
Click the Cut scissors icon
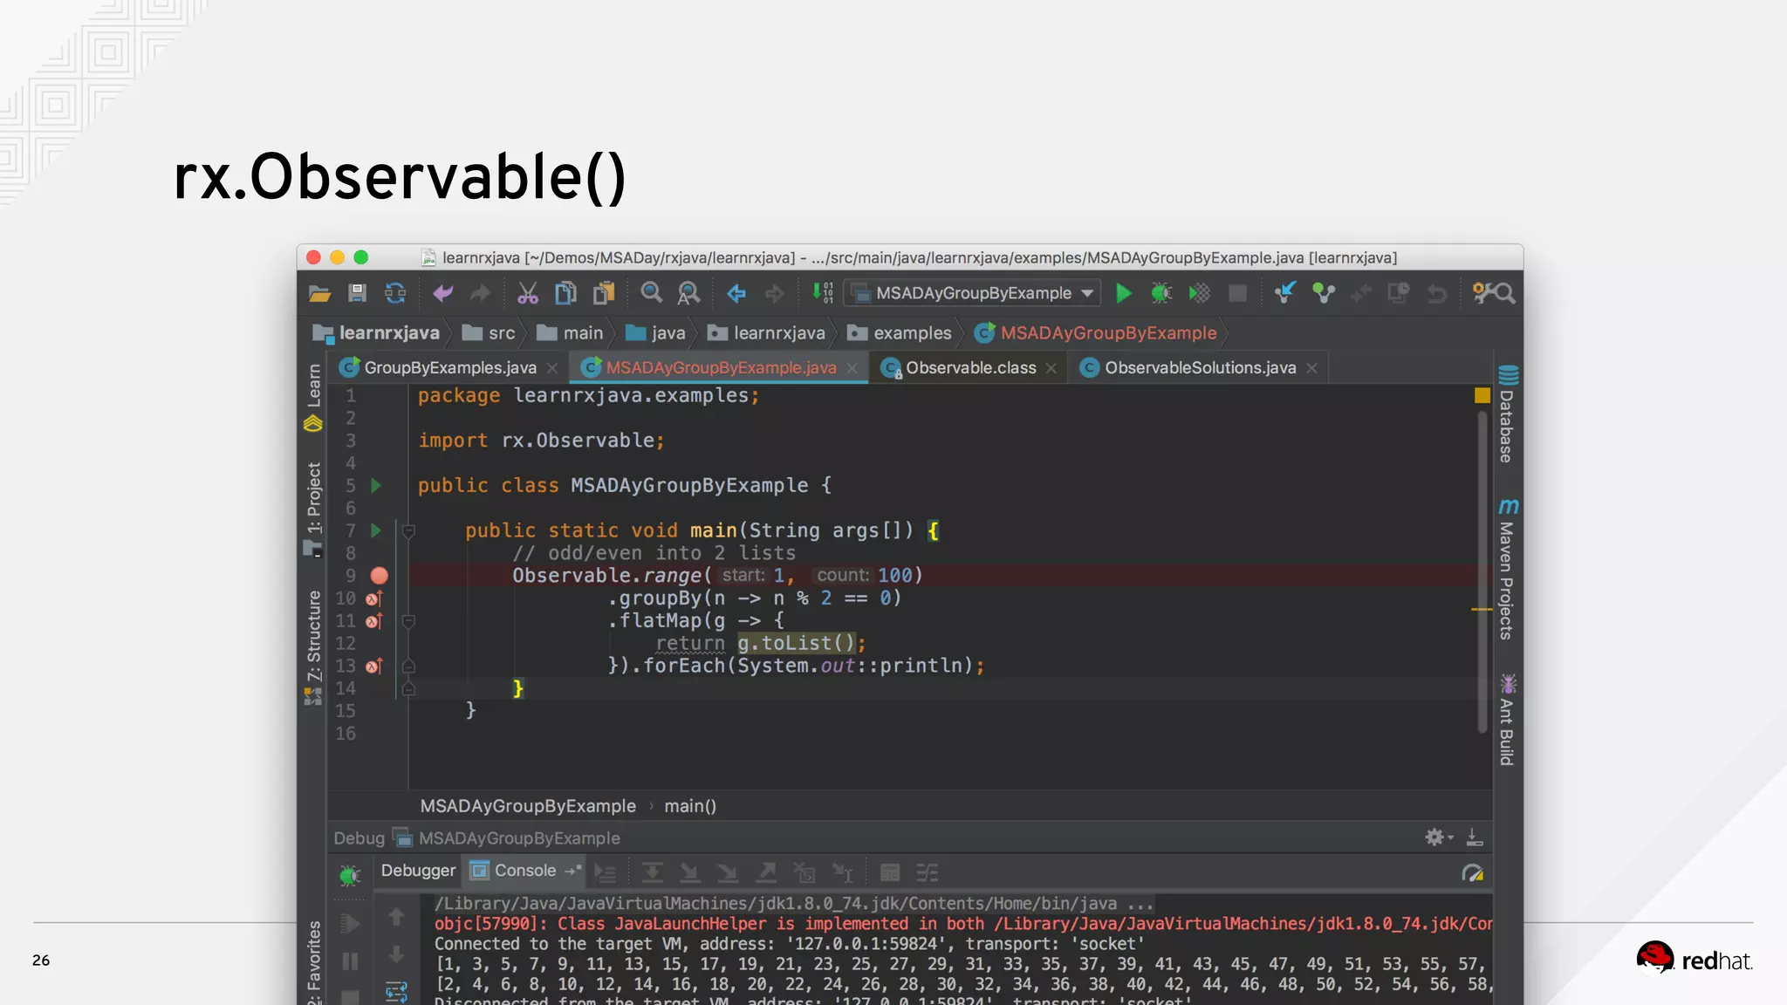pyautogui.click(x=527, y=294)
